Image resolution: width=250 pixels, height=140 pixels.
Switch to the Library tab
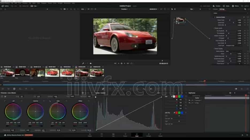pos(215,9)
